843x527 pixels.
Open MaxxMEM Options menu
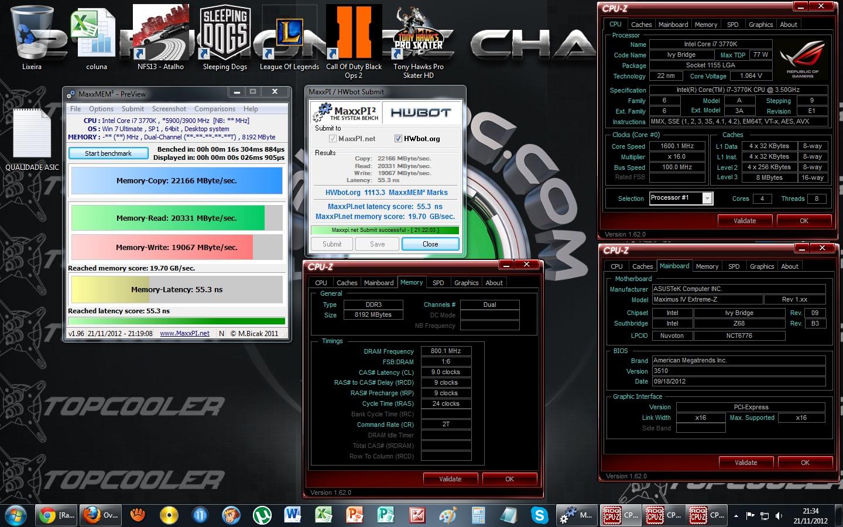(101, 109)
